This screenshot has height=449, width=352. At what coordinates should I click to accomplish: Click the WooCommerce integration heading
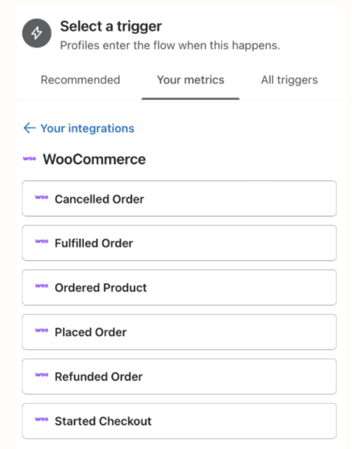tap(94, 159)
